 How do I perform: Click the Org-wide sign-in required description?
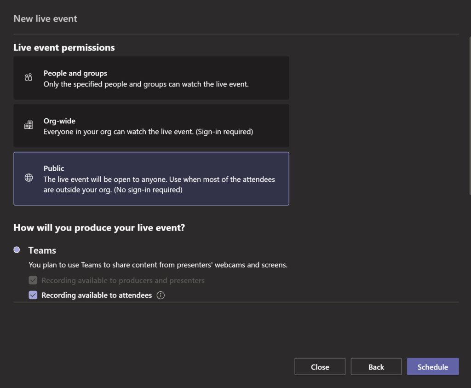148,131
